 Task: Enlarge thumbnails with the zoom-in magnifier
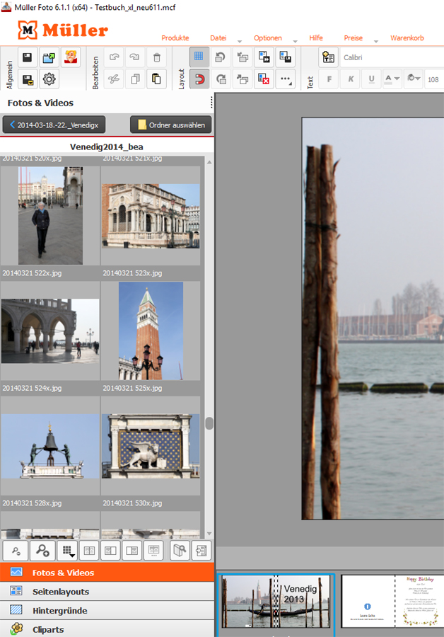pos(44,551)
